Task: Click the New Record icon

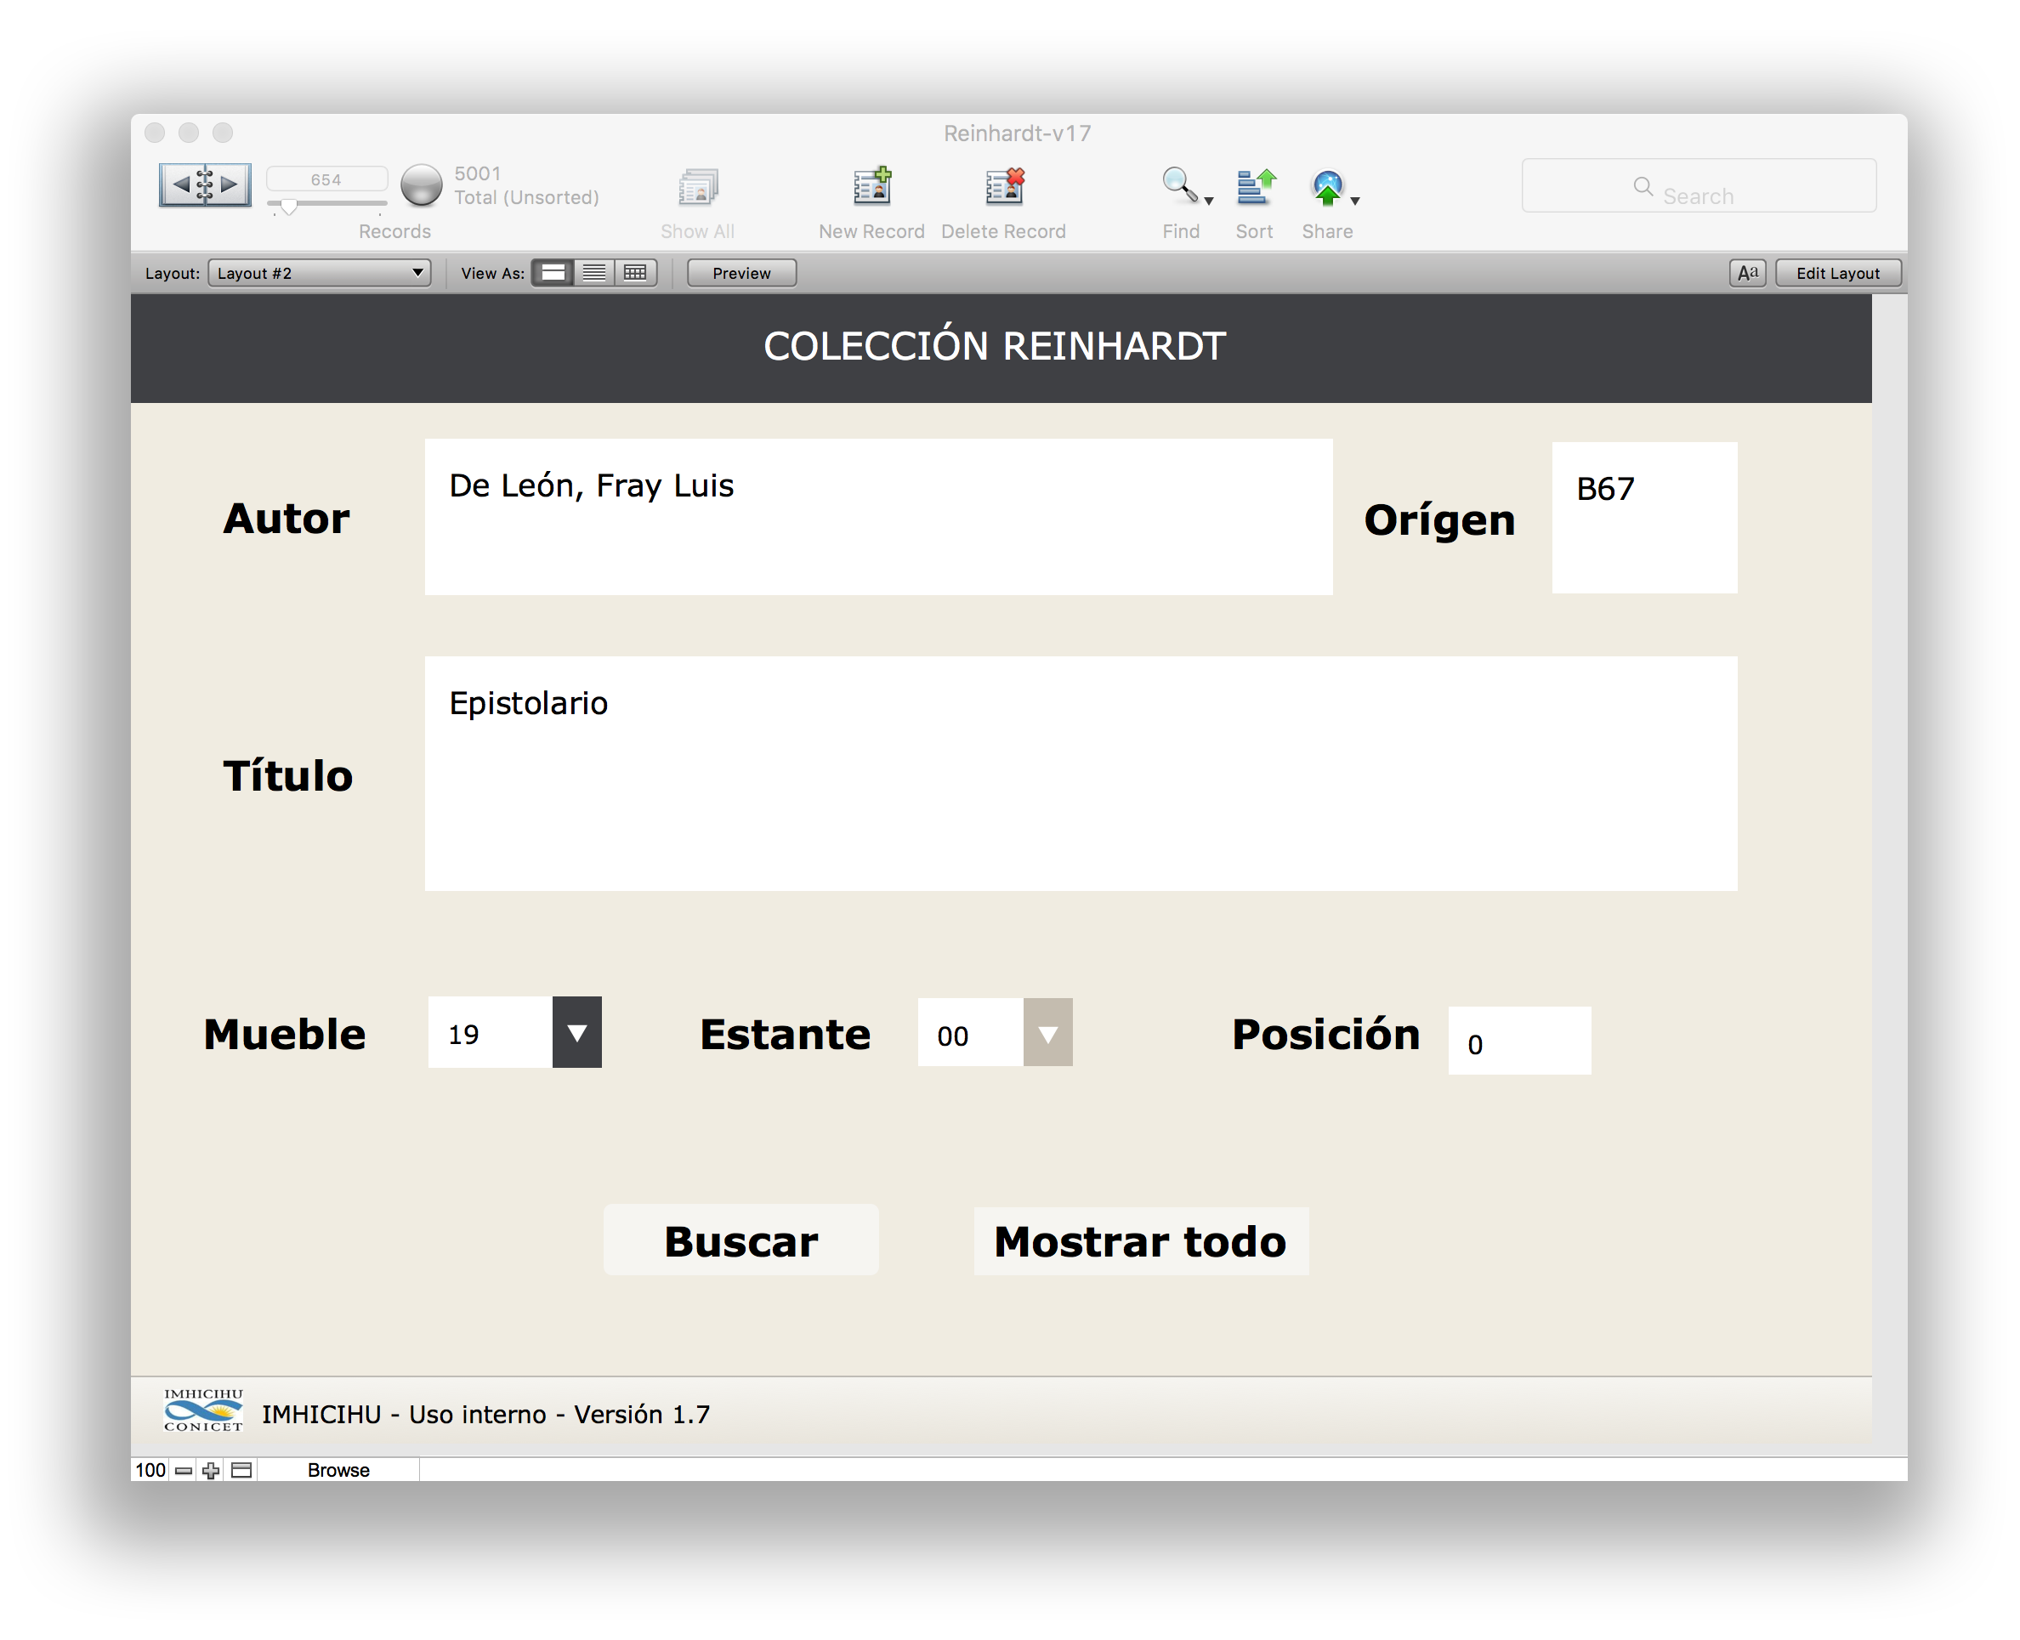Action: pos(871,187)
